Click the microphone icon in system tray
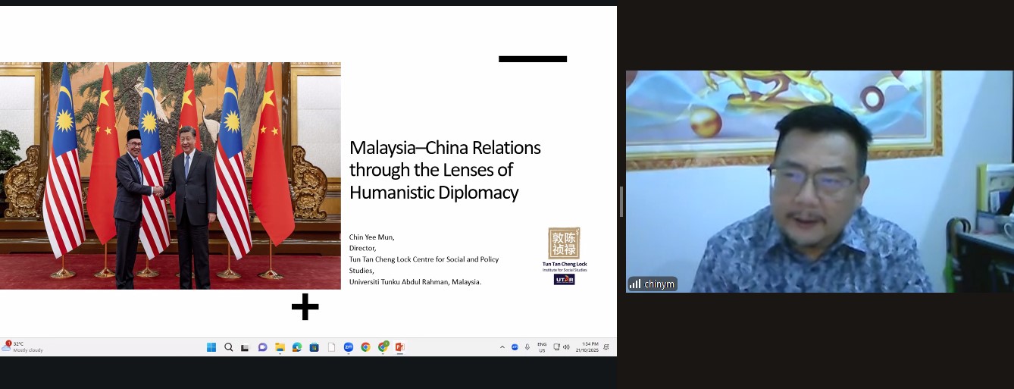This screenshot has width=1014, height=389. click(x=527, y=347)
